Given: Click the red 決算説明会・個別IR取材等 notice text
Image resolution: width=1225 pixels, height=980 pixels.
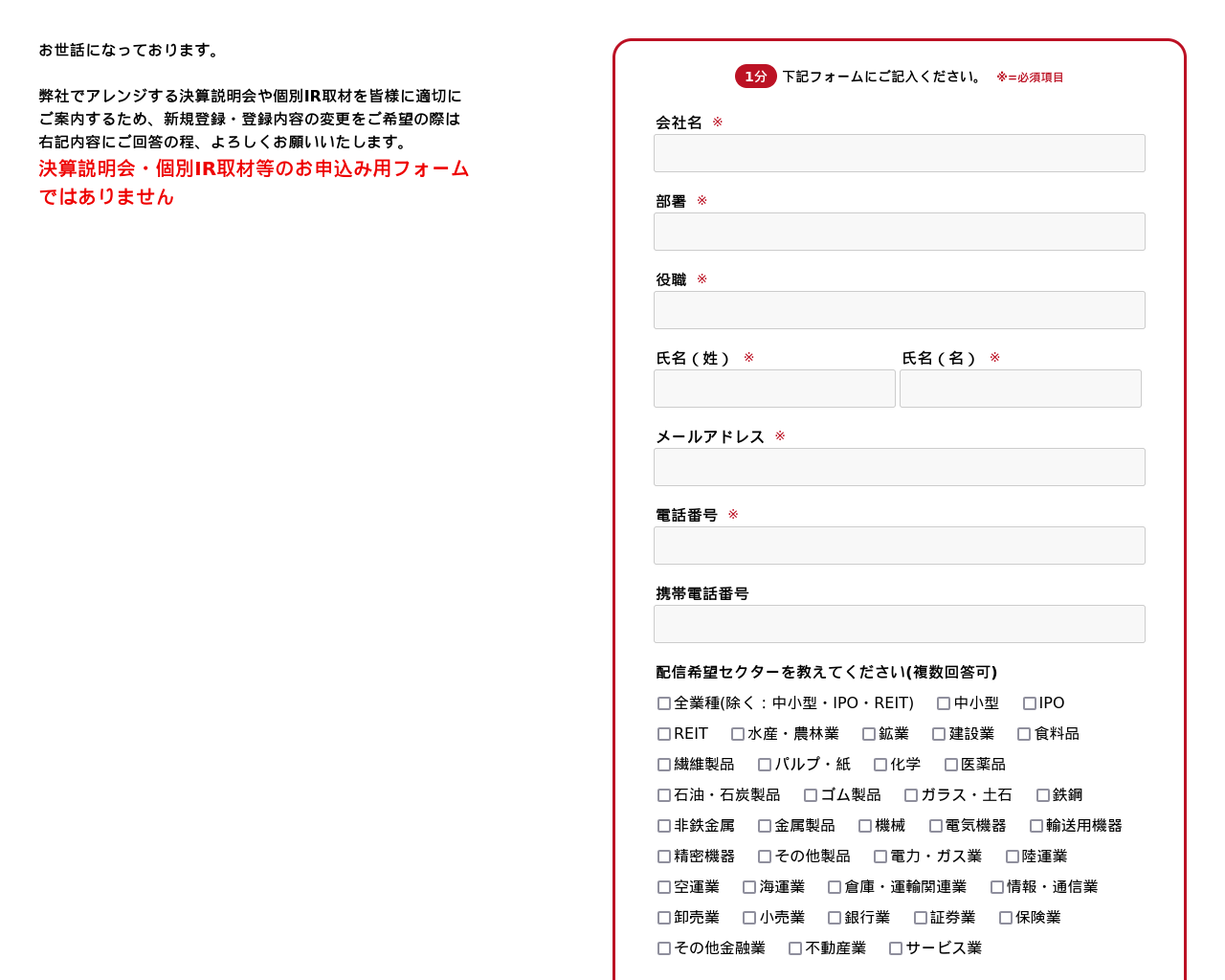Looking at the screenshot, I should click(x=254, y=182).
